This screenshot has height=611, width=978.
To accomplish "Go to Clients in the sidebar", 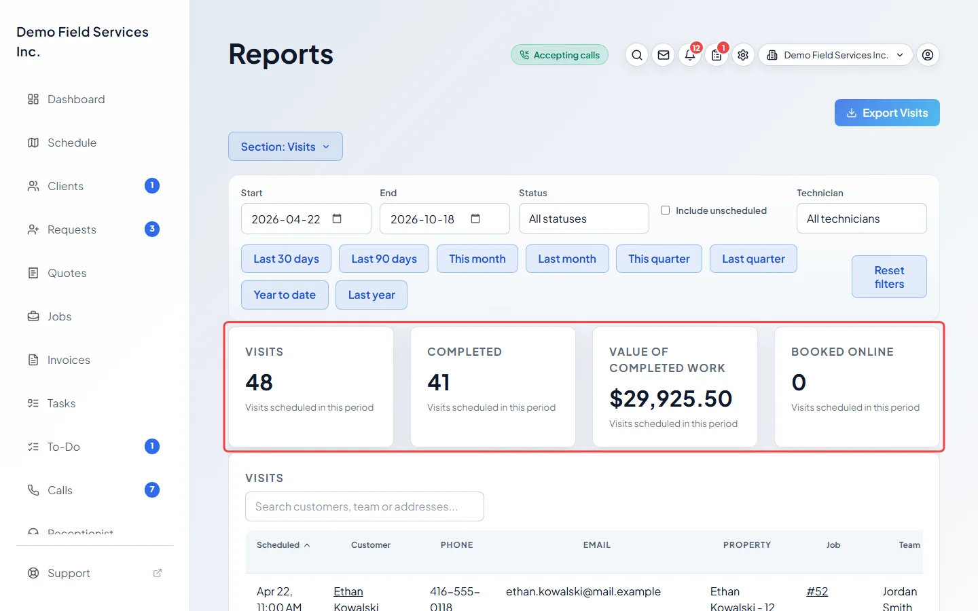I will pos(94,186).
